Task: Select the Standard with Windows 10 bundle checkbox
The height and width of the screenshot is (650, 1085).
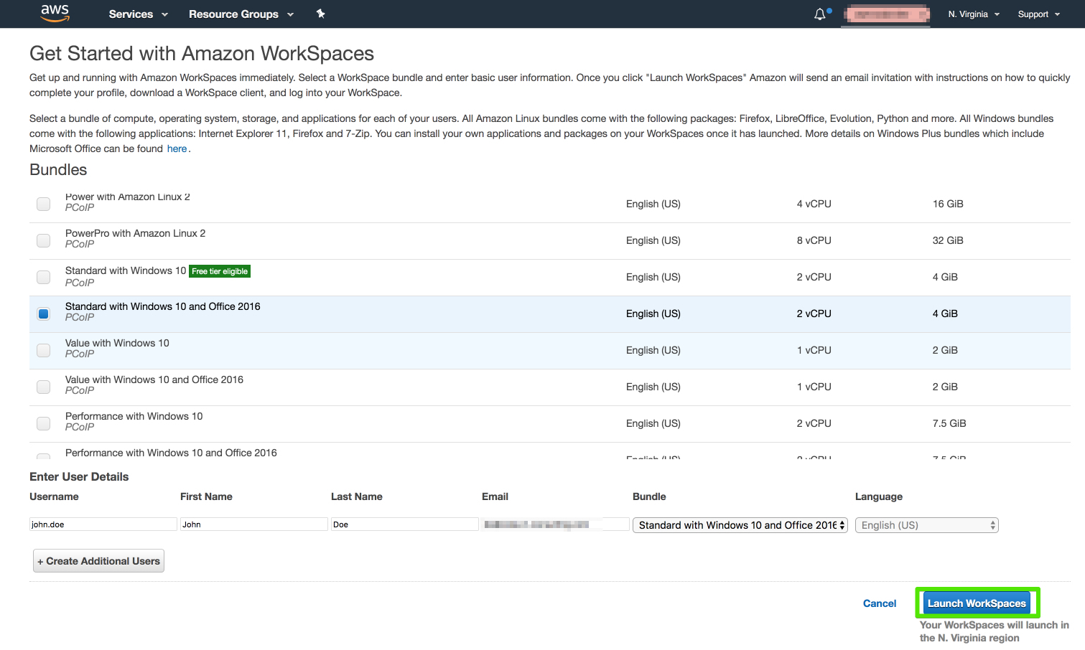Action: point(43,277)
